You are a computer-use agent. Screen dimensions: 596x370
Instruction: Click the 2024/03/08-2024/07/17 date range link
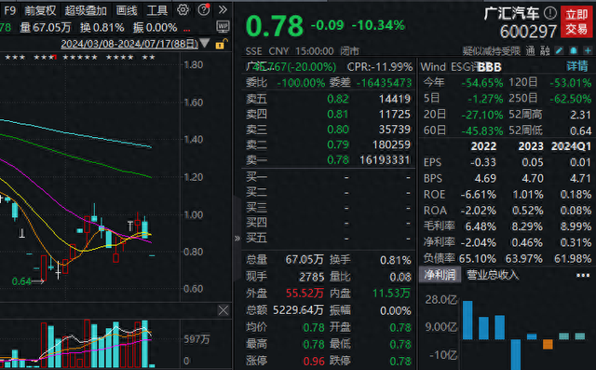[129, 44]
